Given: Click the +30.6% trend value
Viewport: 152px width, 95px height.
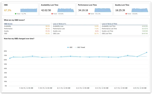Looking at the screenshot, I should pyautogui.click(x=135, y=14).
